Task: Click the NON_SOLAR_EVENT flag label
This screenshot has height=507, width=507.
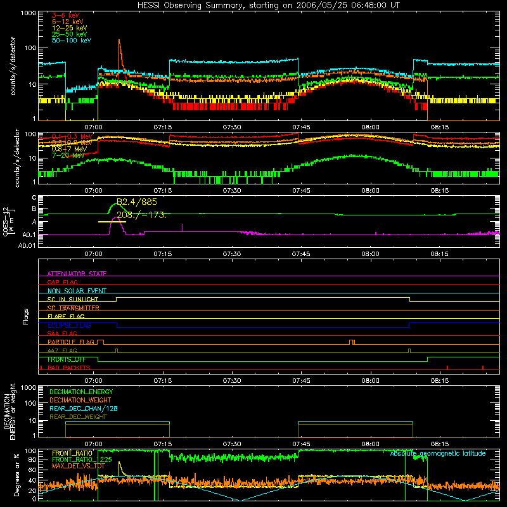Action: (77, 291)
